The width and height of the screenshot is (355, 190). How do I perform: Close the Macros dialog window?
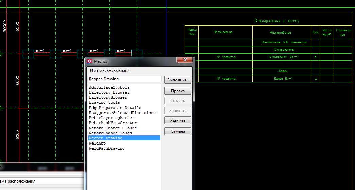[x=185, y=60]
